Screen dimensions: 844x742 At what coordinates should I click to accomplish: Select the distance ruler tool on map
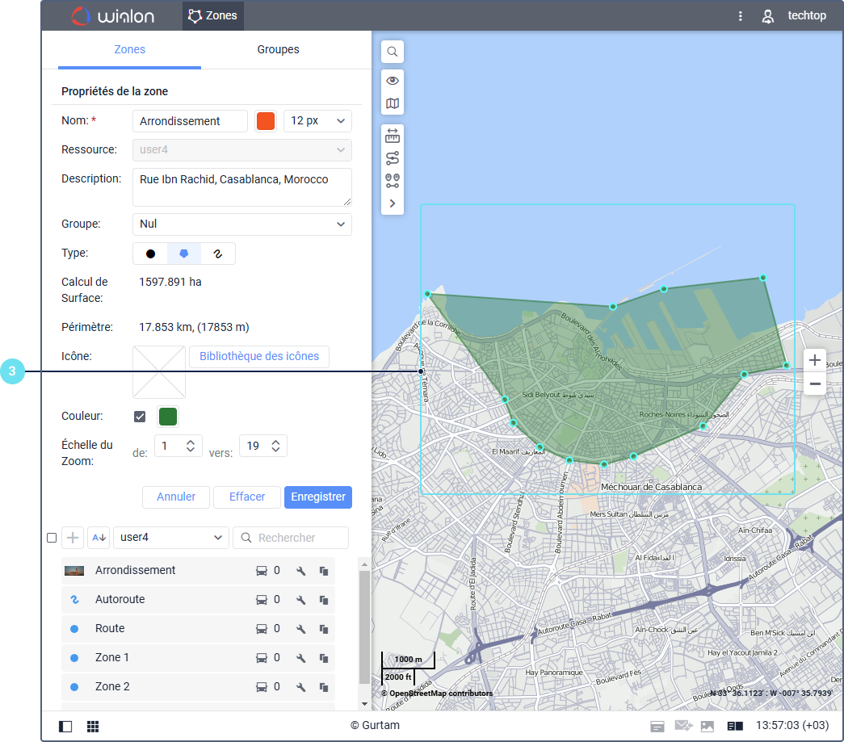coord(393,135)
